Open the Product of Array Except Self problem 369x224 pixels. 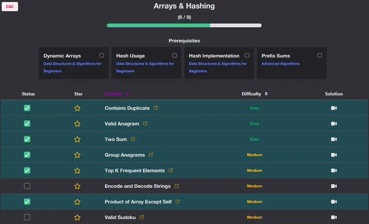pos(138,202)
